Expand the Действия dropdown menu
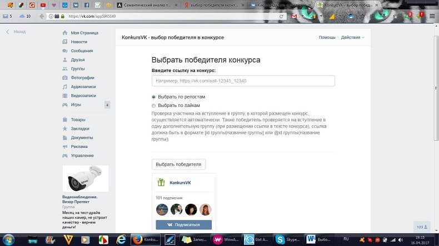This screenshot has height=246, width=439. click(353, 37)
